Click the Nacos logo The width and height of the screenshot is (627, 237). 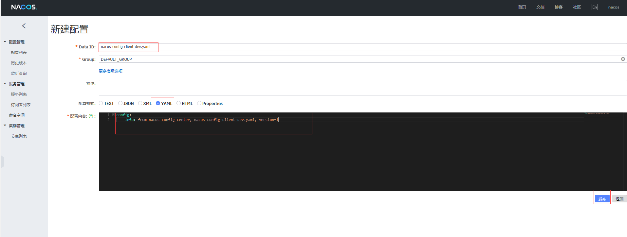point(24,7)
